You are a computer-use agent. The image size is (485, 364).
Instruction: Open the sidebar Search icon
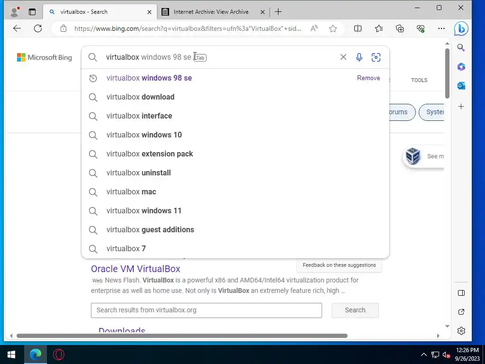pos(461,47)
